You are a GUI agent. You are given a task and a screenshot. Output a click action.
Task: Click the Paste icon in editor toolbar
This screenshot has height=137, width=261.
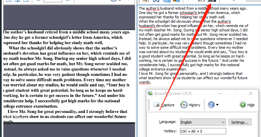coord(177,1)
